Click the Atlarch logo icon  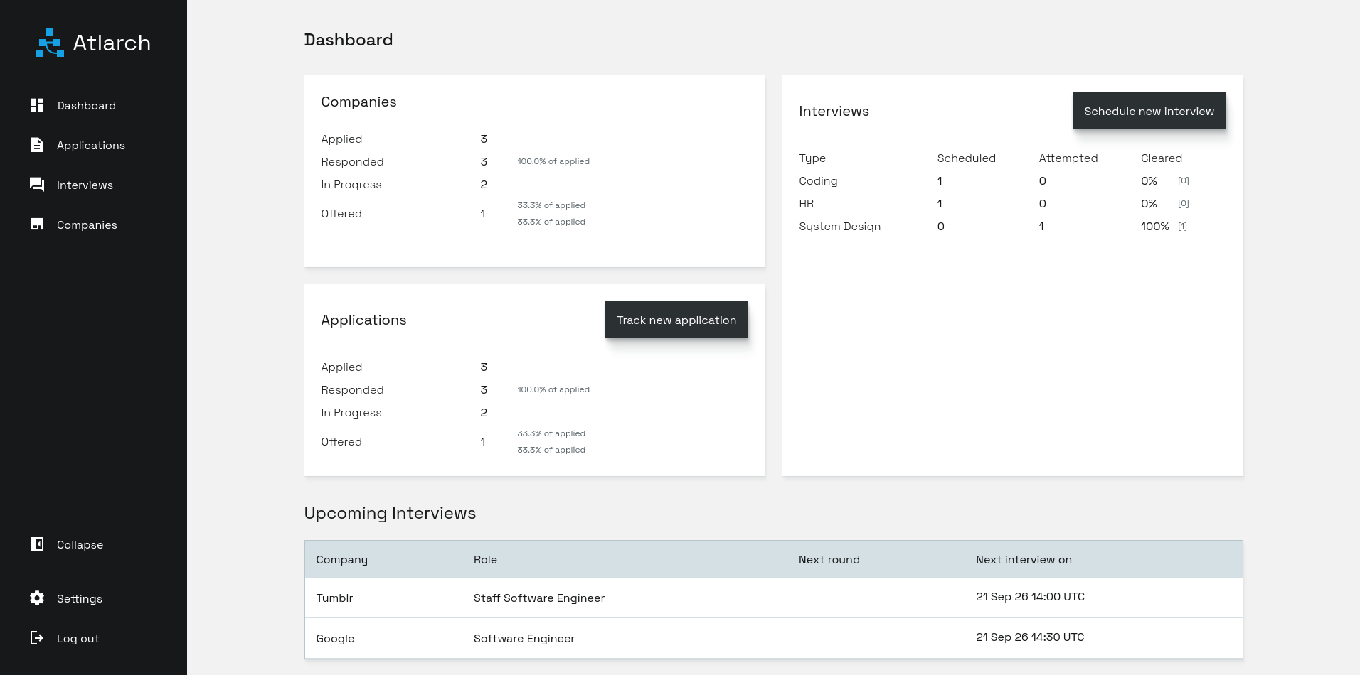[x=50, y=43]
